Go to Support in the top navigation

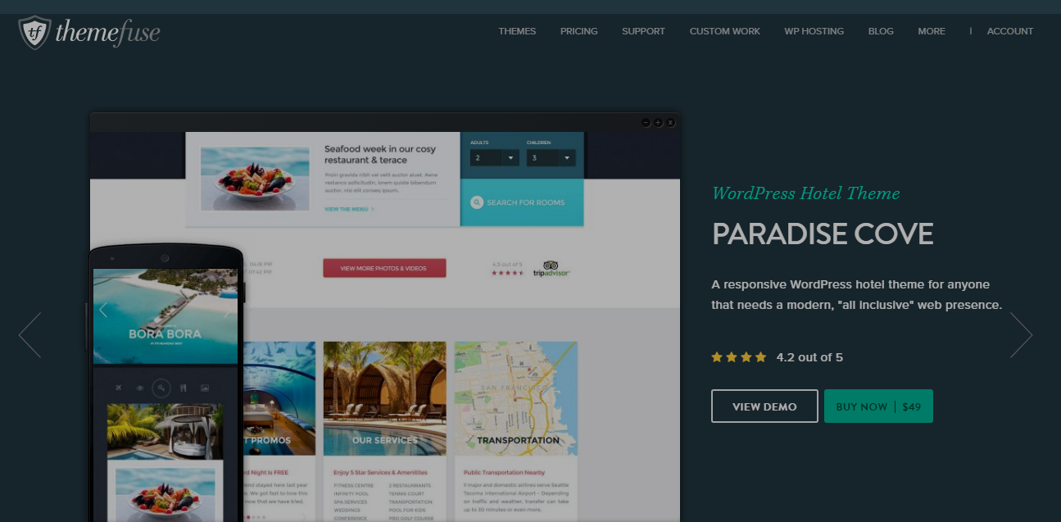[643, 31]
